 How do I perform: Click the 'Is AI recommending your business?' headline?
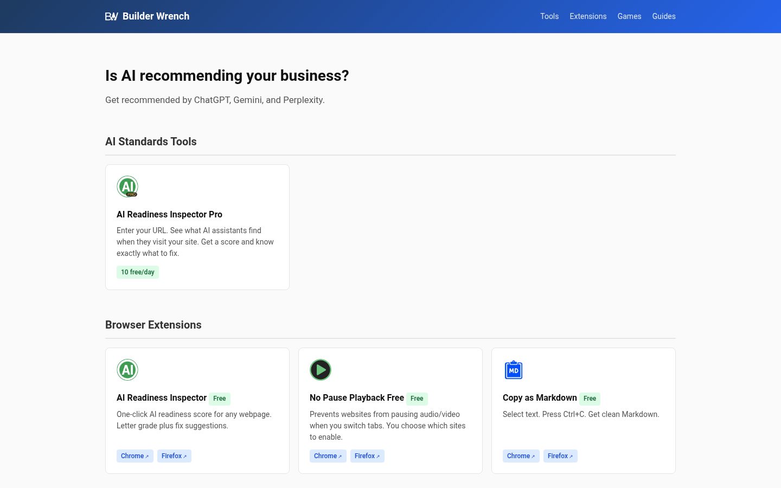pyautogui.click(x=227, y=75)
